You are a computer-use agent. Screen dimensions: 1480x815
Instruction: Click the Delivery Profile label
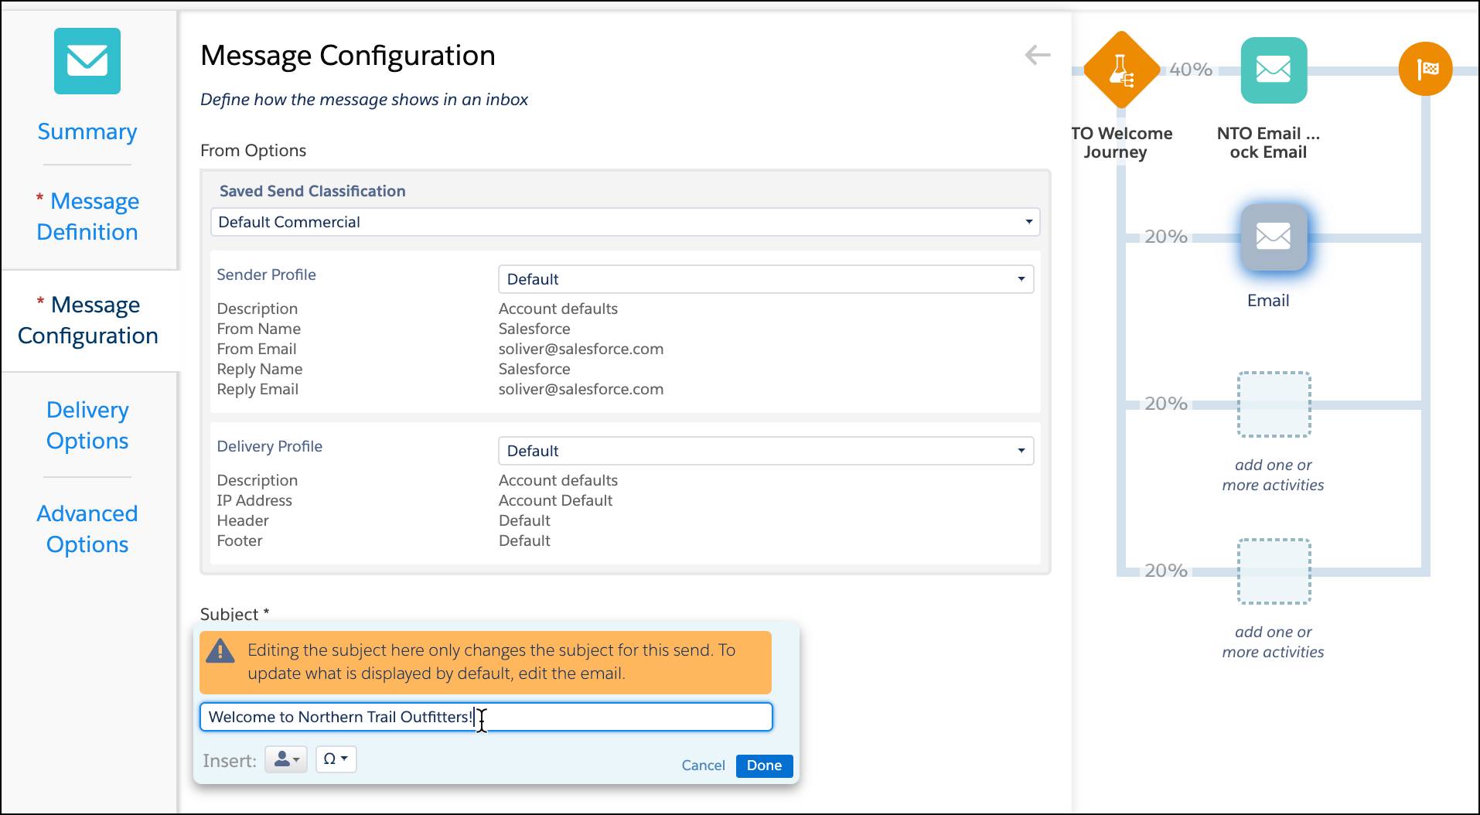(269, 446)
